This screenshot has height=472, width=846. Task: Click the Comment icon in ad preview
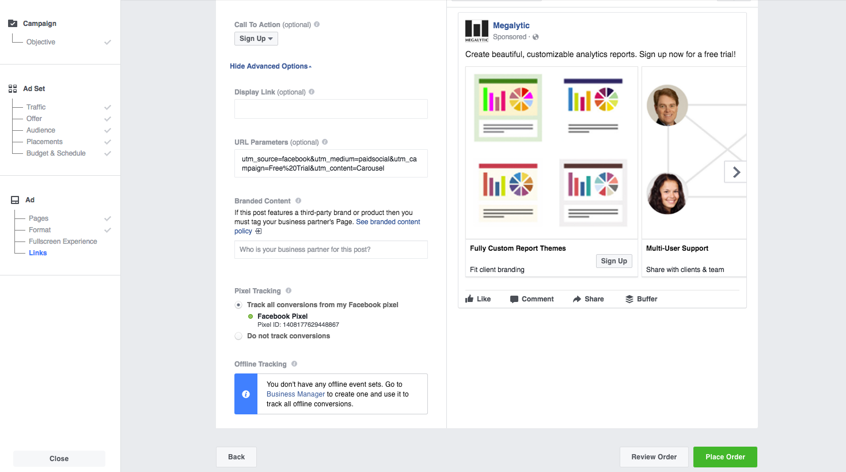[514, 299]
